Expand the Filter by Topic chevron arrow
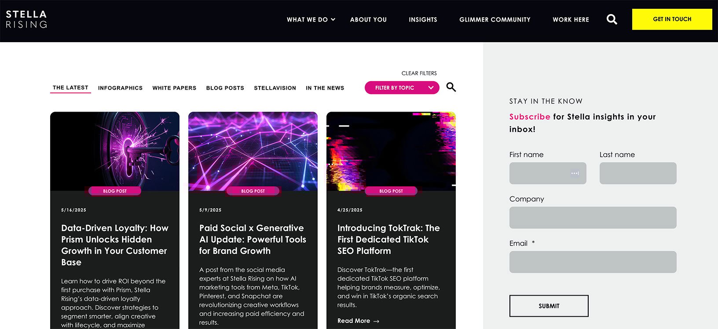This screenshot has height=329, width=718. coord(430,87)
